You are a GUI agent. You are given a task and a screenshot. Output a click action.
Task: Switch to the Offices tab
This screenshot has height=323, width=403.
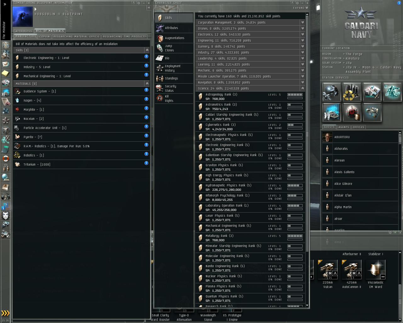[x=358, y=127]
